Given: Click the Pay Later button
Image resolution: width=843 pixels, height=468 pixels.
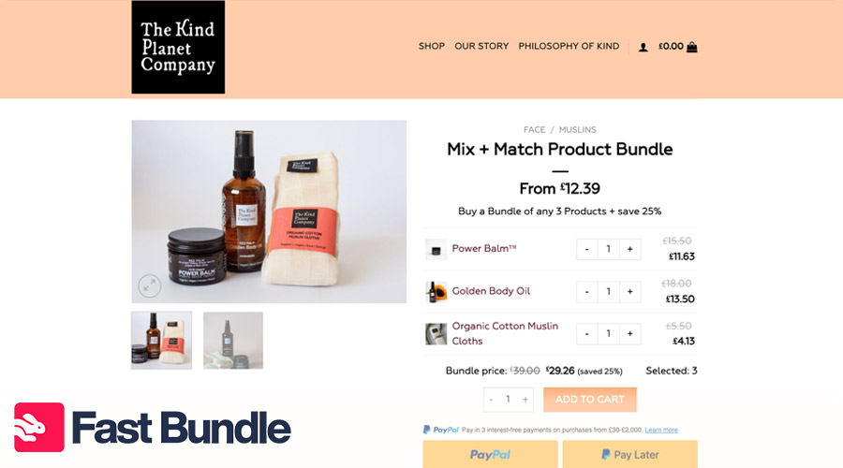Looking at the screenshot, I should point(630,454).
